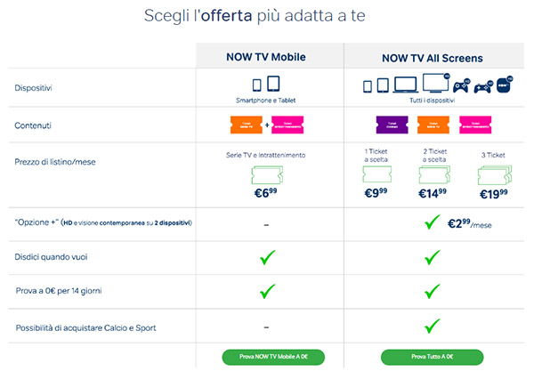Image resolution: width=534 pixels, height=371 pixels.
Task: Click the tablet icon under NOW TV Mobile
Action: (x=272, y=85)
